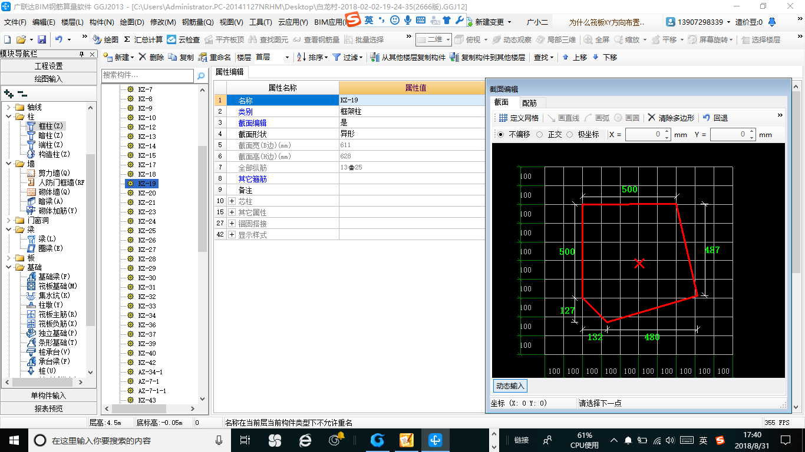
Task: Expand the 锚固搭接 property row
Action: coord(232,224)
